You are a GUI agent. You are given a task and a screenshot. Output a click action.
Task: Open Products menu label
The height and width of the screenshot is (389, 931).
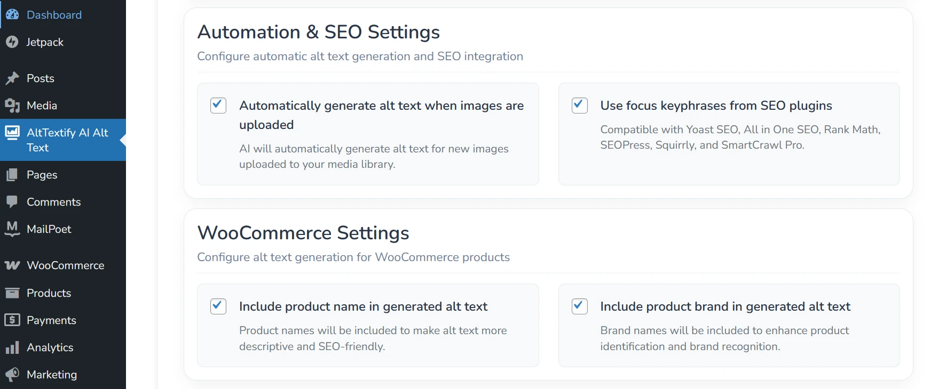tap(49, 293)
